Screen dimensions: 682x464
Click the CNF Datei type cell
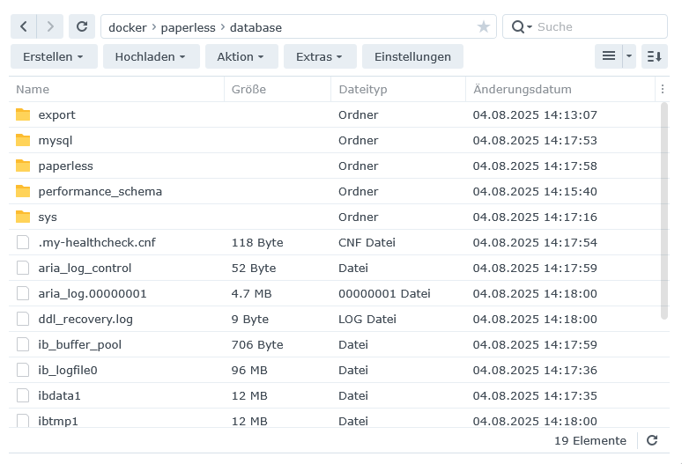(x=367, y=242)
